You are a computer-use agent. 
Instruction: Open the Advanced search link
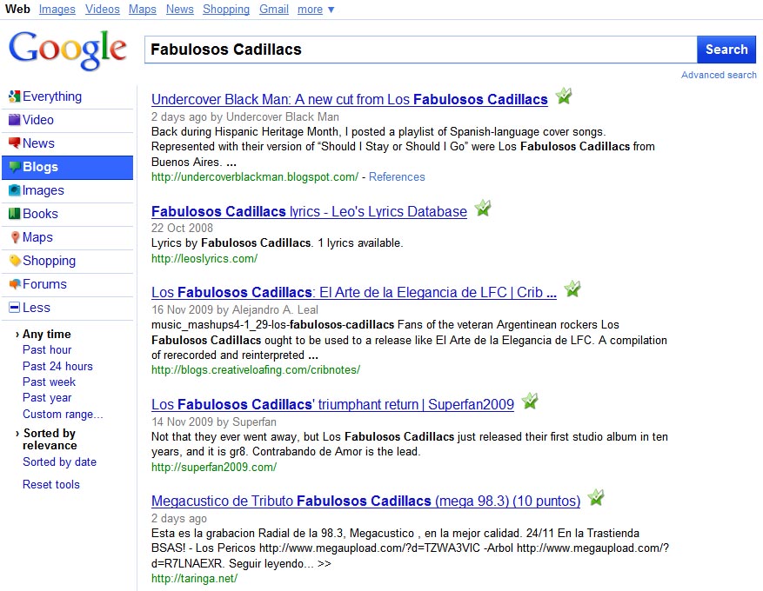click(x=719, y=75)
